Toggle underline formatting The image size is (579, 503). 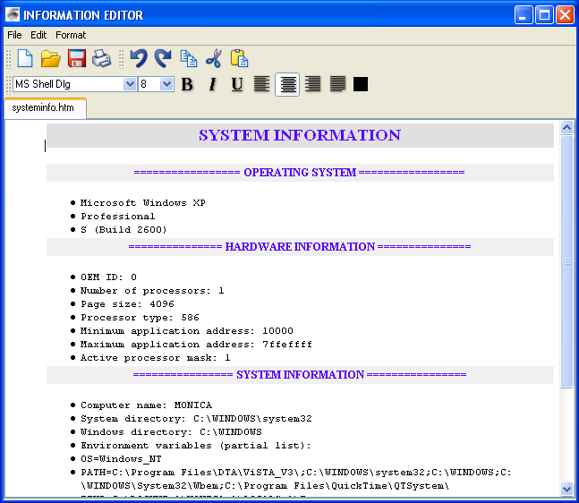point(237,84)
